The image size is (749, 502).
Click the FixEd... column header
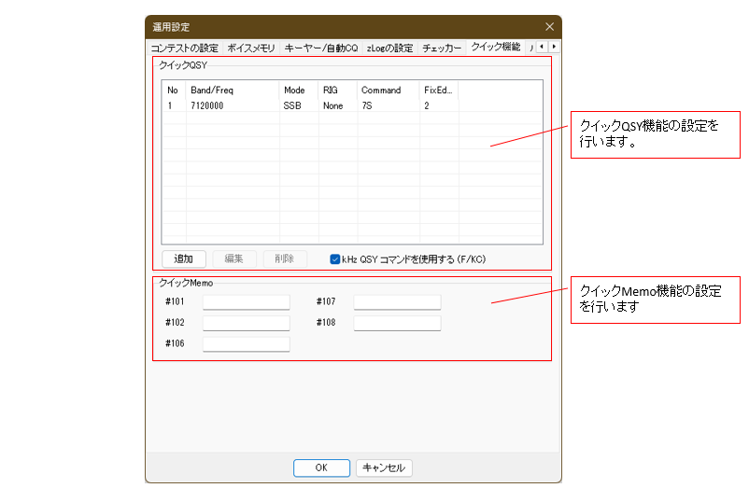(439, 91)
